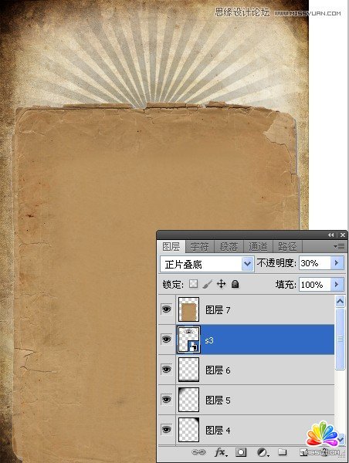Switch to the 字符 tab
349x463 pixels.
(199, 246)
